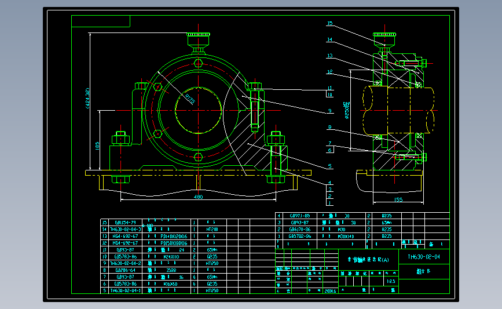
Task: Click balloon number 11 label
Action: (330, 88)
